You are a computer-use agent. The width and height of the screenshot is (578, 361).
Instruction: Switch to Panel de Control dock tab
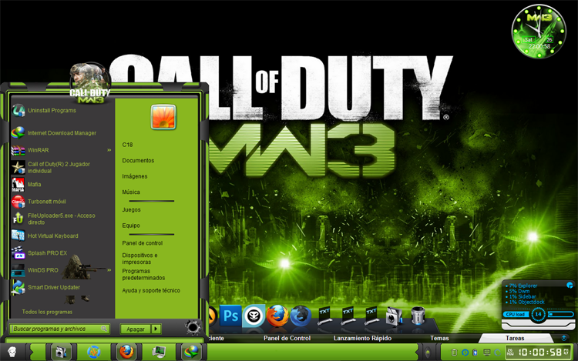(x=287, y=338)
